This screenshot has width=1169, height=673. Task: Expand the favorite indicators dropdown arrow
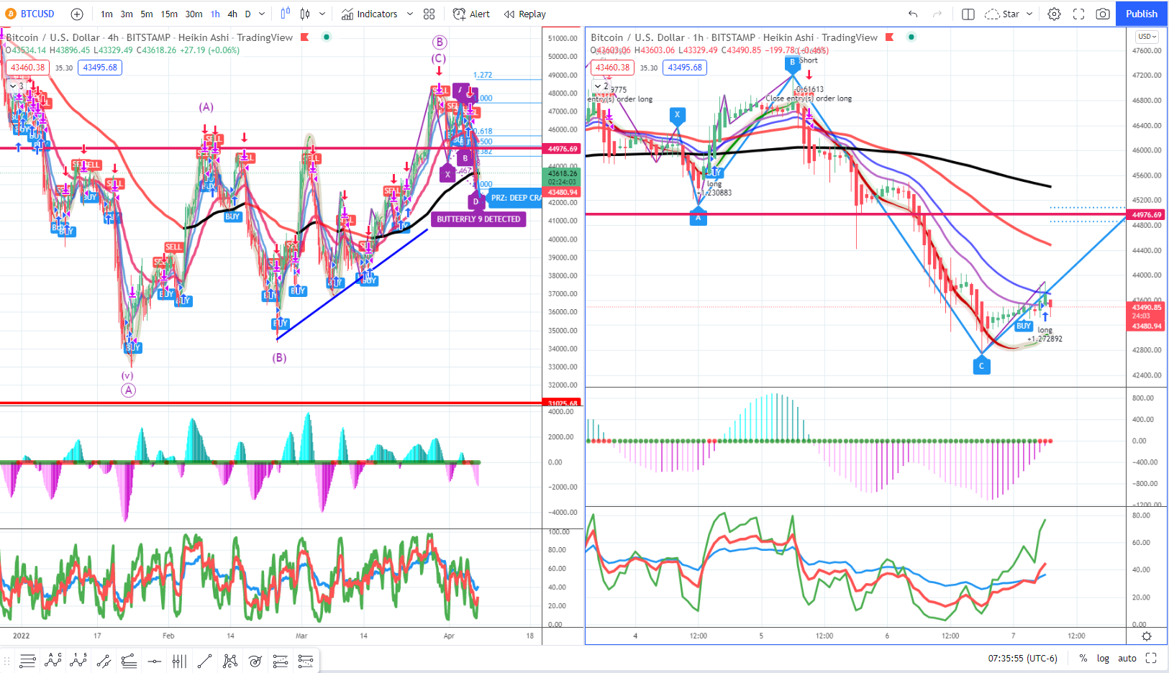[x=410, y=14]
